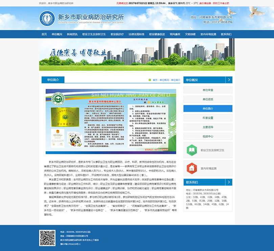The image size is (274, 251).
Task: Expand the 联系我们 sidebar header arrow
Action: [x=229, y=182]
